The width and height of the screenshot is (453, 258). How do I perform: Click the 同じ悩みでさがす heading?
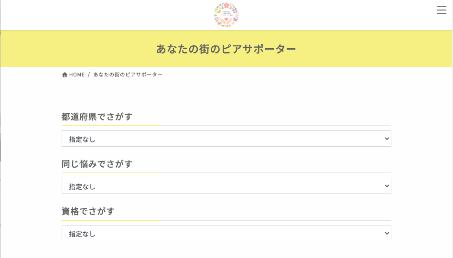pos(97,164)
